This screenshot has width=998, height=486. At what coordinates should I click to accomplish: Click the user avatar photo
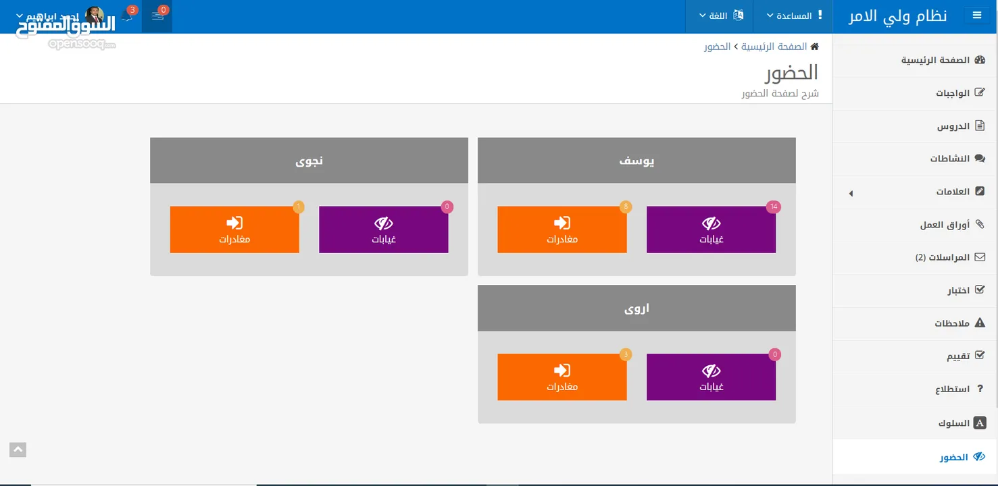[x=95, y=16]
